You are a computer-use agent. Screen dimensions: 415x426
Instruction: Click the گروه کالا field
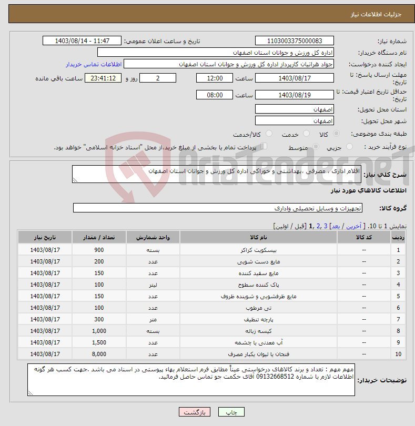(x=218, y=208)
